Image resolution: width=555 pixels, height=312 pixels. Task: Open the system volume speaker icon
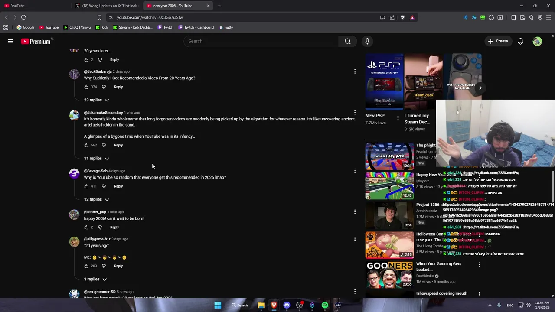click(528, 305)
